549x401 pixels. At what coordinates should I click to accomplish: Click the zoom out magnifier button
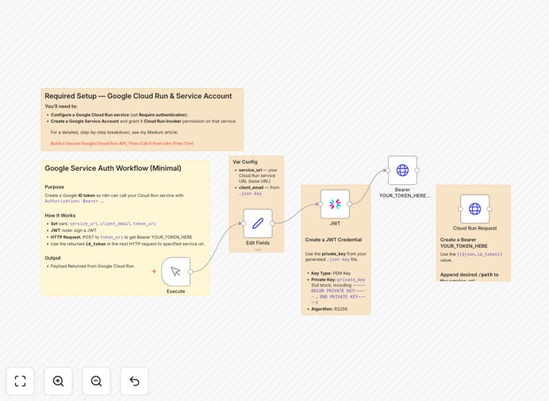(96, 381)
